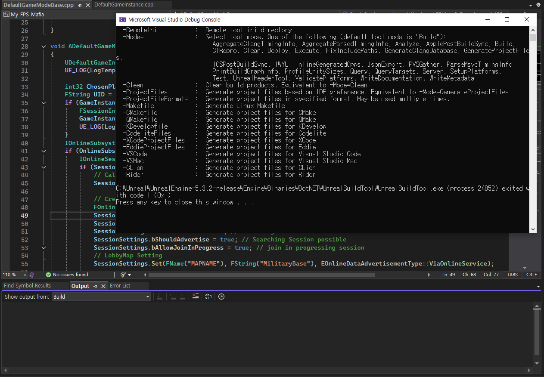This screenshot has height=377, width=544.
Task: Click the editor window settings gear icon
Action: tap(538, 5)
